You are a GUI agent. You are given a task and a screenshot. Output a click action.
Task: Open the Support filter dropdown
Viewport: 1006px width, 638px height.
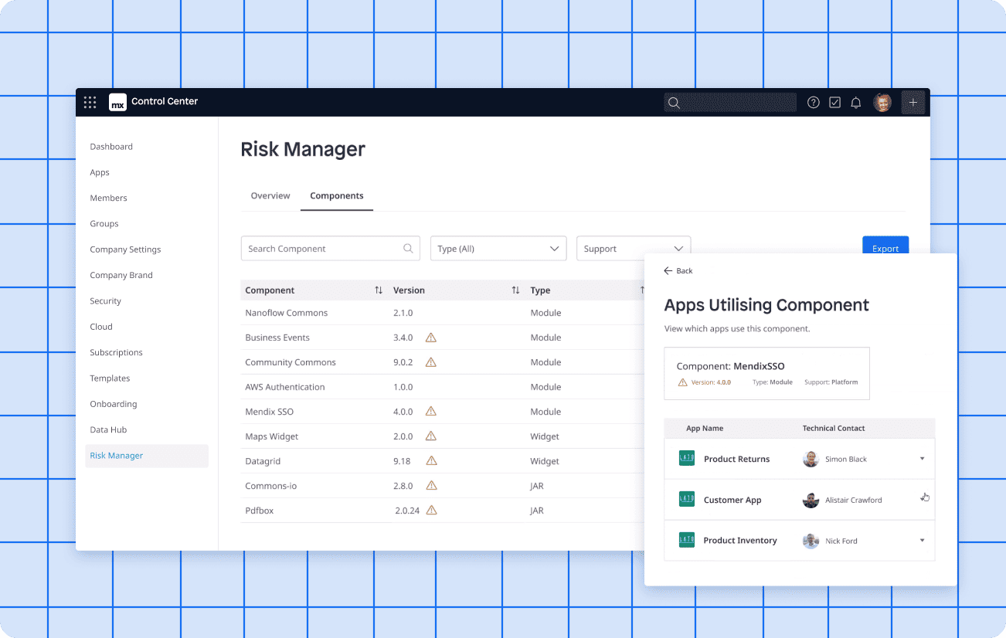click(x=633, y=249)
